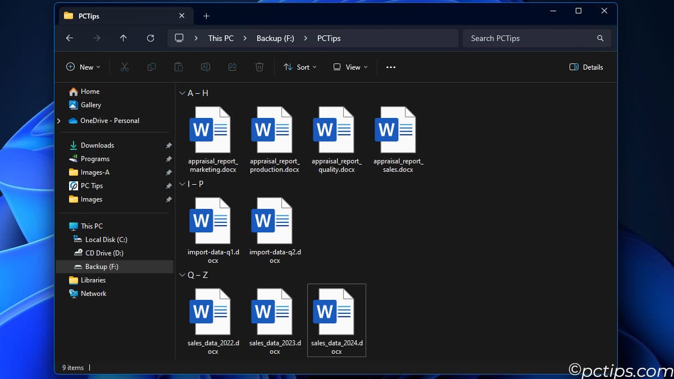Click the Share icon in the toolbar

click(232, 67)
